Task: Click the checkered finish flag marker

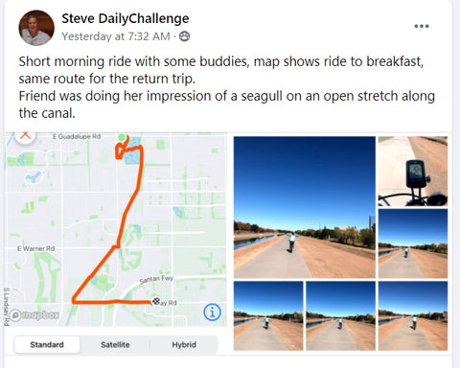Action: tap(155, 301)
